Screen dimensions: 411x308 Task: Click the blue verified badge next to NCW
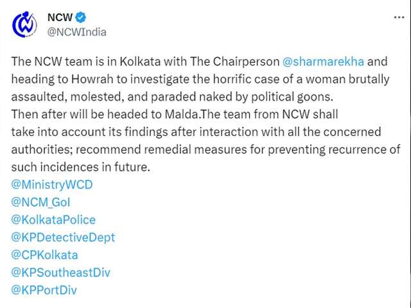click(x=81, y=17)
